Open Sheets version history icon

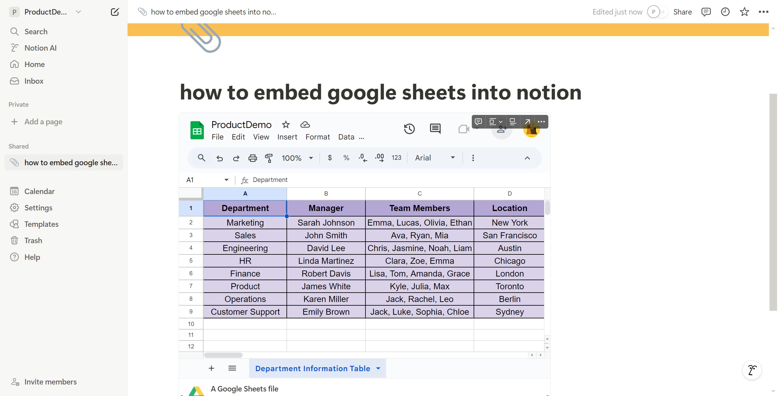click(x=409, y=129)
